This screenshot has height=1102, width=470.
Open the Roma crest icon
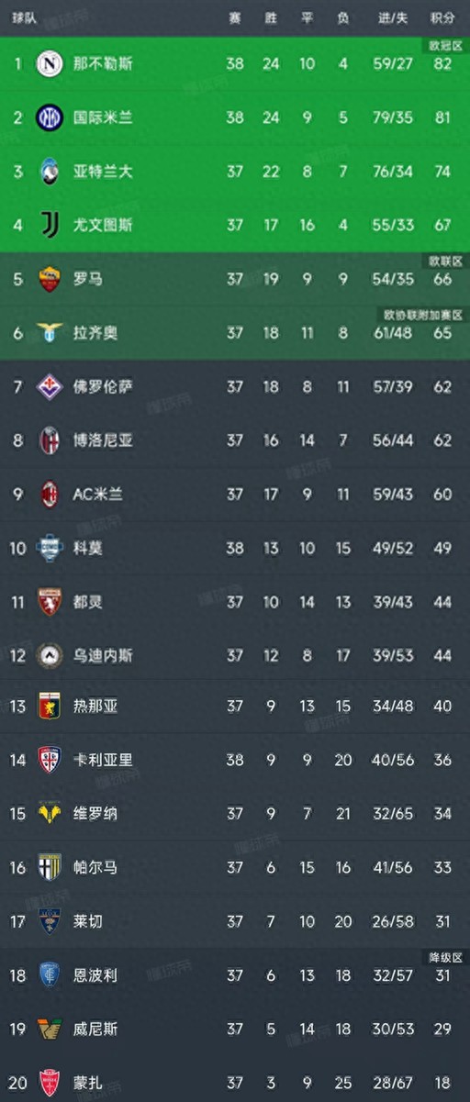[50, 279]
